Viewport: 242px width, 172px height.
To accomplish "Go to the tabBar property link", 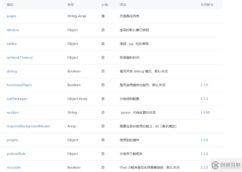I will (12, 44).
